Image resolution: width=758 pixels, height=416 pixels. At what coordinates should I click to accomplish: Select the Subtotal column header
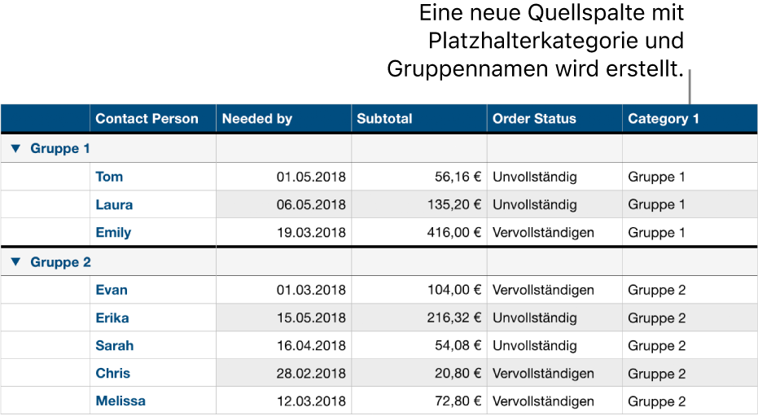tap(384, 119)
